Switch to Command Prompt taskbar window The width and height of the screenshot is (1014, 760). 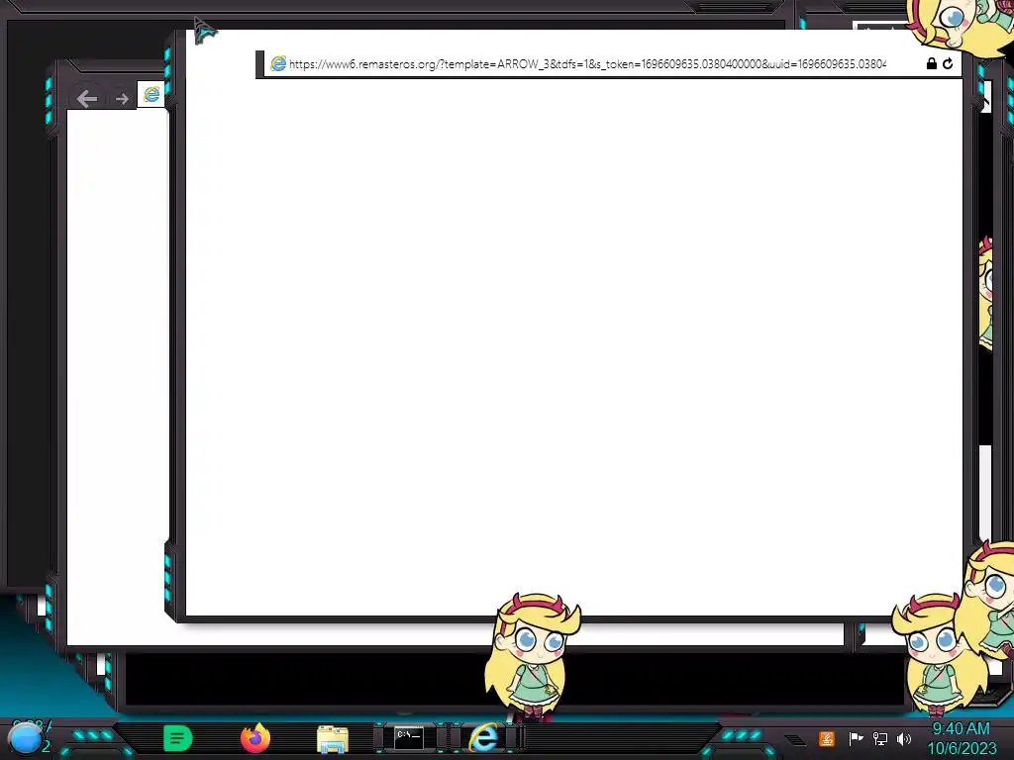coord(409,736)
